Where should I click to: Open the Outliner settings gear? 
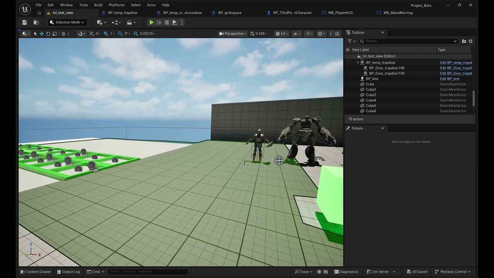coord(470,41)
